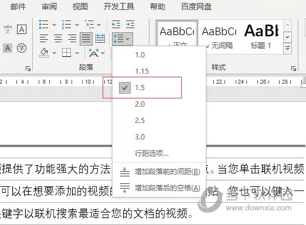Switch to the 开发工具 tab
The height and width of the screenshot is (225, 306).
[119, 6]
